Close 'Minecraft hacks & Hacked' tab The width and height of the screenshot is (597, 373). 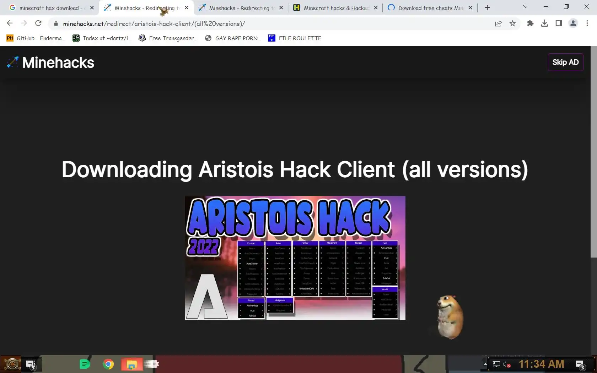(x=376, y=8)
